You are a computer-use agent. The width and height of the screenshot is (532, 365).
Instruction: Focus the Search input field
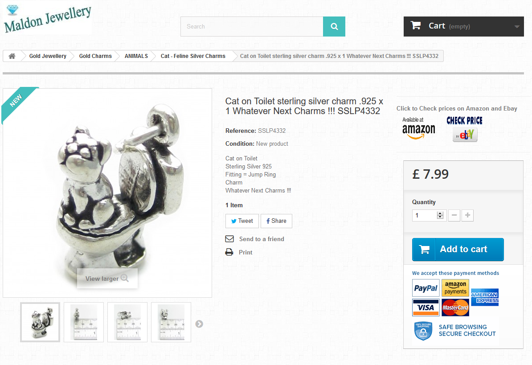(x=252, y=26)
